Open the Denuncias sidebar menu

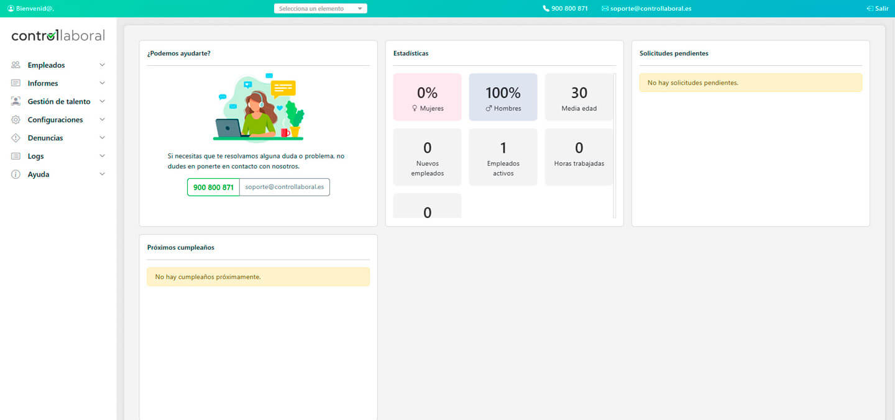[58, 138]
